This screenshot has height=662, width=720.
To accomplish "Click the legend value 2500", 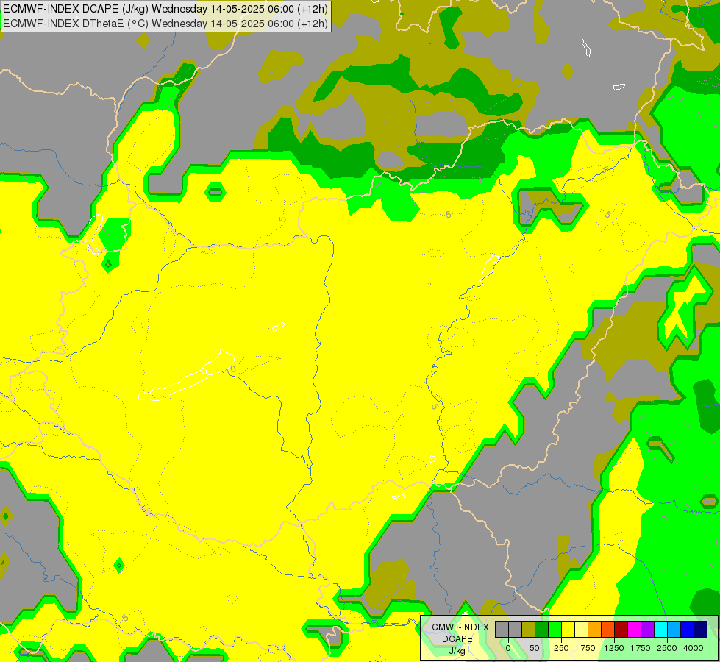I will pos(667,648).
